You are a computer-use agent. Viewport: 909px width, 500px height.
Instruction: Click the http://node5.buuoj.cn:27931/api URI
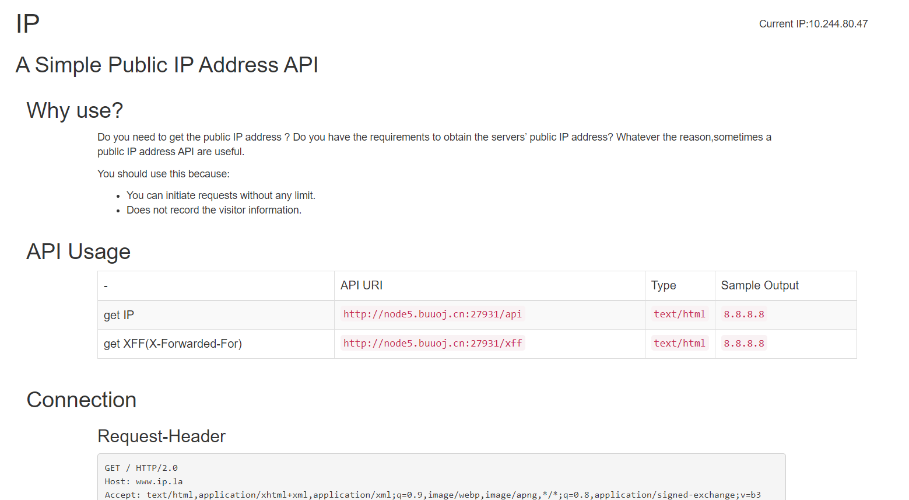(x=433, y=314)
